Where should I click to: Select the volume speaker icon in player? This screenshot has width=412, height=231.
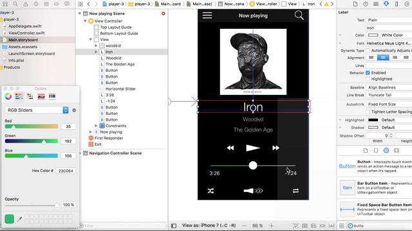tap(253, 191)
